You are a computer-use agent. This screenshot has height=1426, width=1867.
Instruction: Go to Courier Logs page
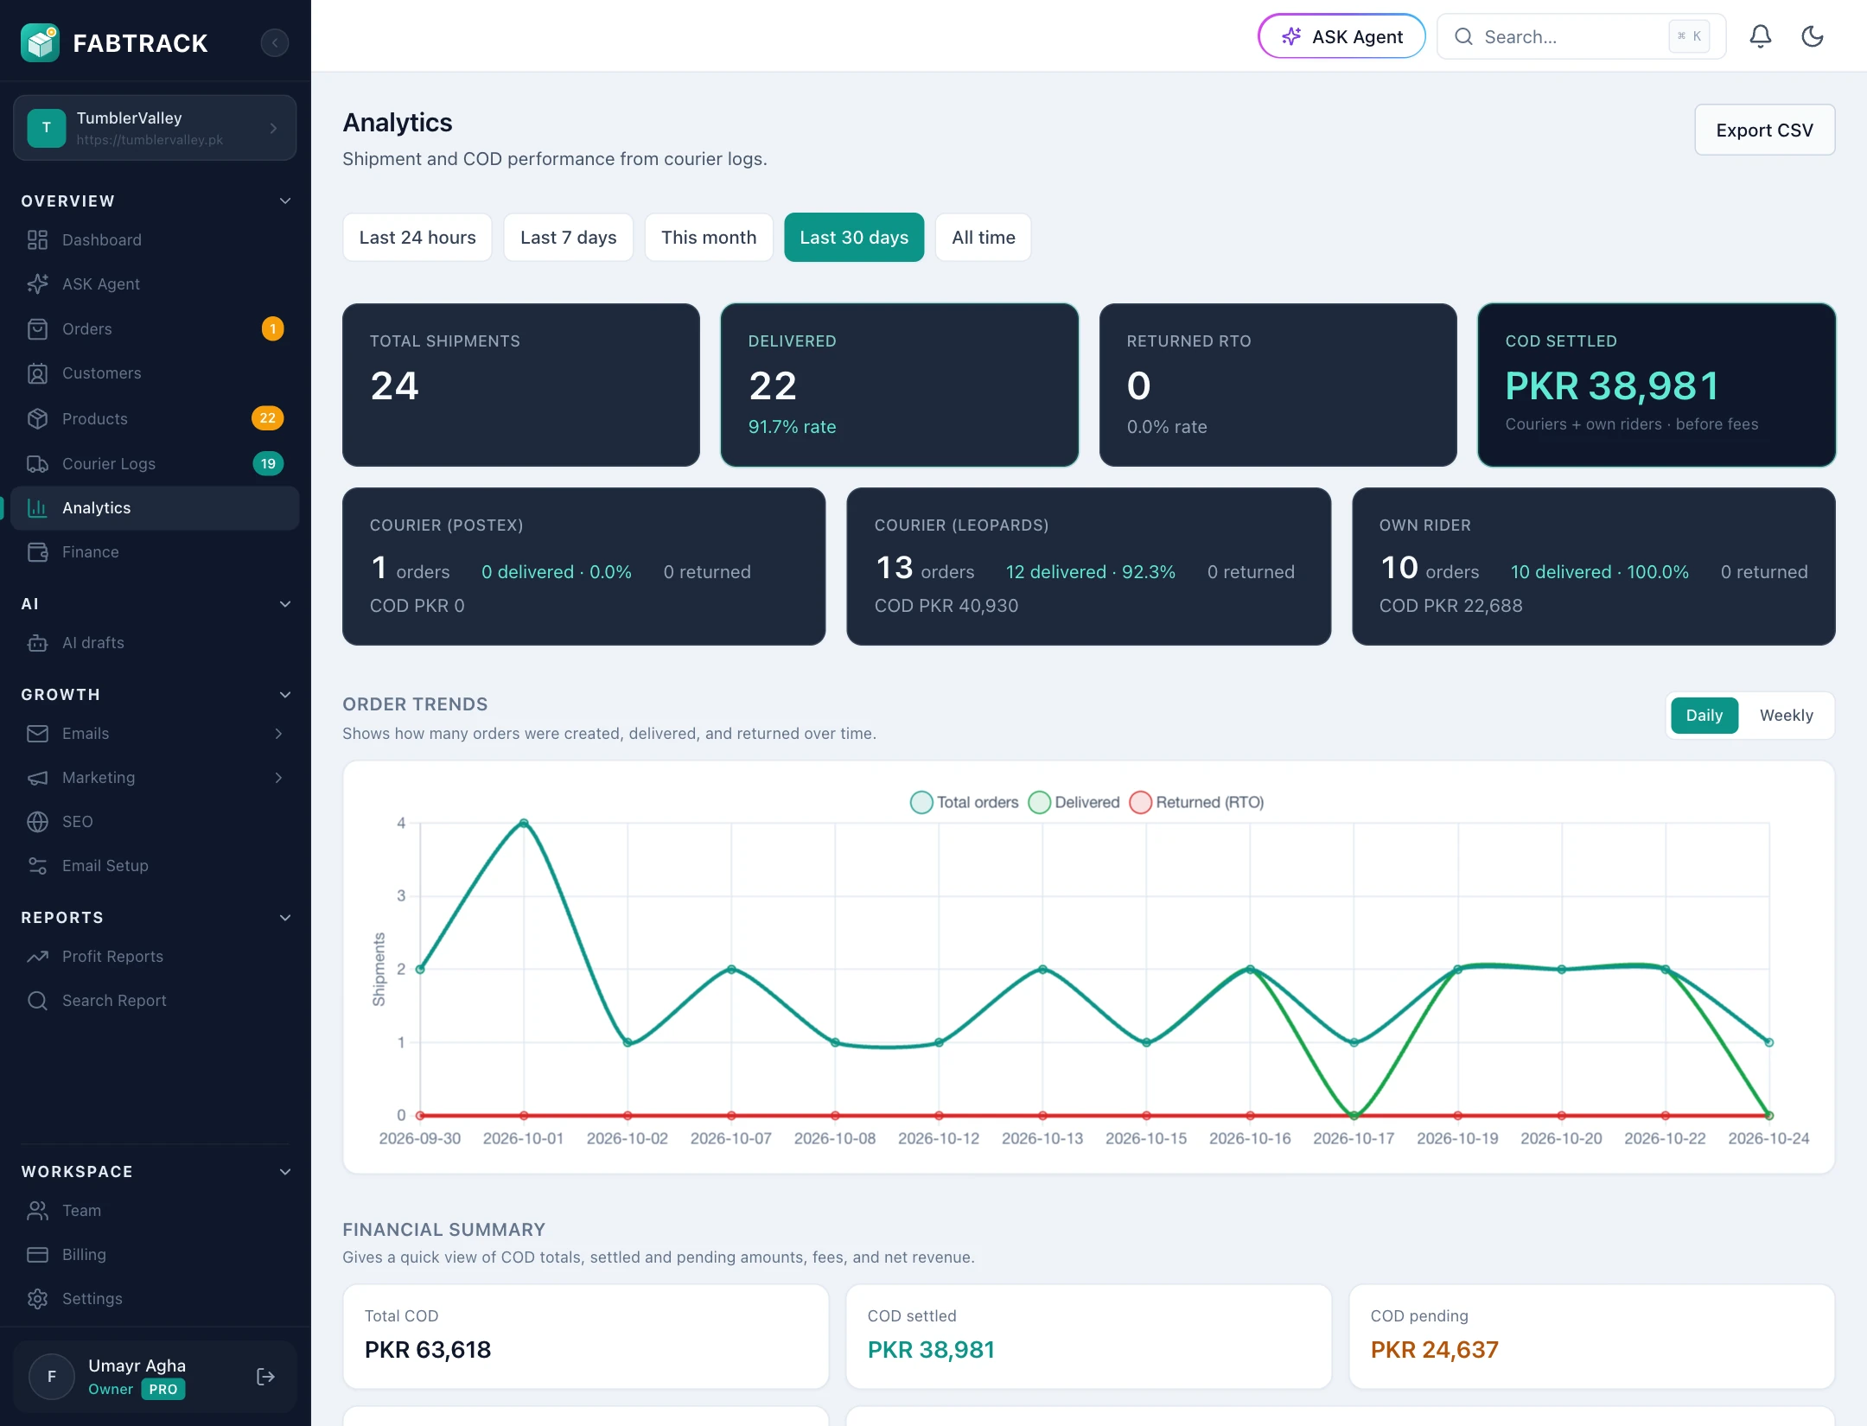click(155, 463)
